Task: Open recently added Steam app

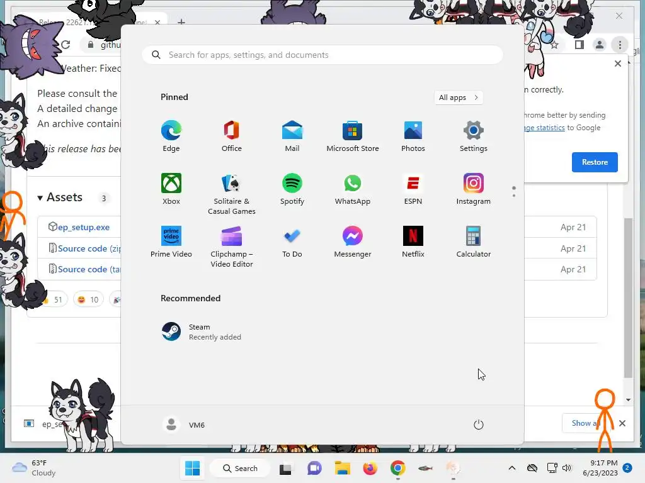Action: pyautogui.click(x=202, y=332)
